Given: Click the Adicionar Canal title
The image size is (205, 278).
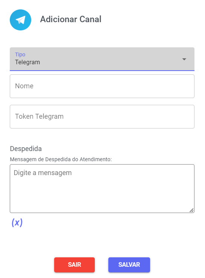Looking at the screenshot, I should tap(71, 19).
